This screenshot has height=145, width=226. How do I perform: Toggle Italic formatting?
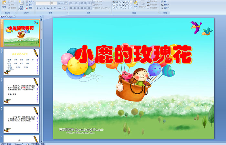[x=41, y=8]
